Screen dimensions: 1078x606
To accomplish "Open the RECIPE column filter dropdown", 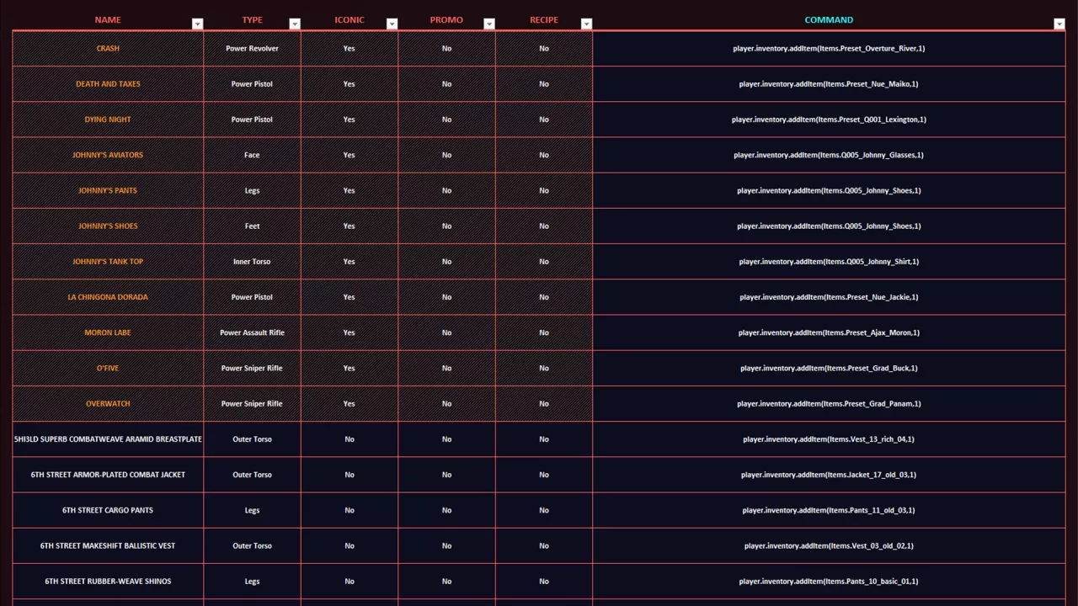I will pos(586,24).
